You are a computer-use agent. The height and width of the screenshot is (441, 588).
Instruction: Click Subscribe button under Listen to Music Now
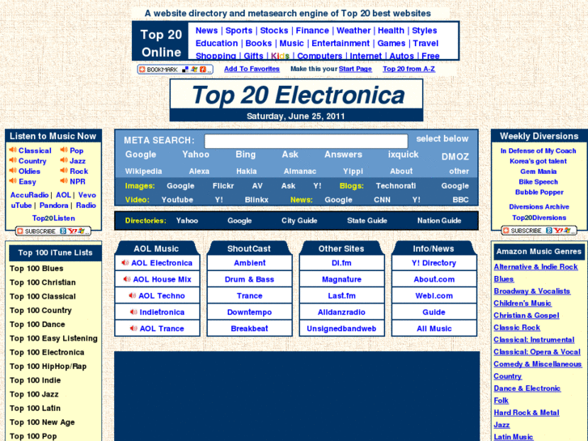point(53,231)
